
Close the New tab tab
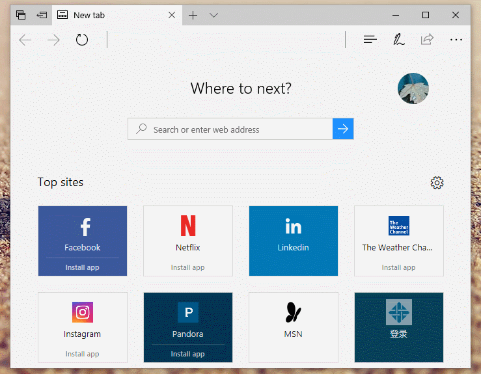coord(172,15)
